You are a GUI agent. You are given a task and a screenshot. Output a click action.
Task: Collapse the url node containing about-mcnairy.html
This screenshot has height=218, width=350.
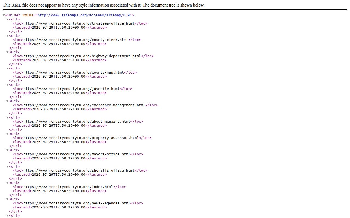7,117
